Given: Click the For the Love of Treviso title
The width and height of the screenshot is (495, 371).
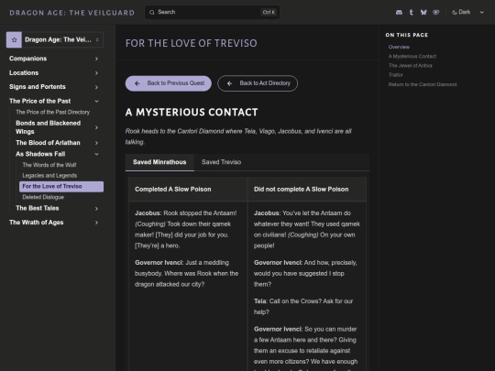Looking at the screenshot, I should coord(192,43).
